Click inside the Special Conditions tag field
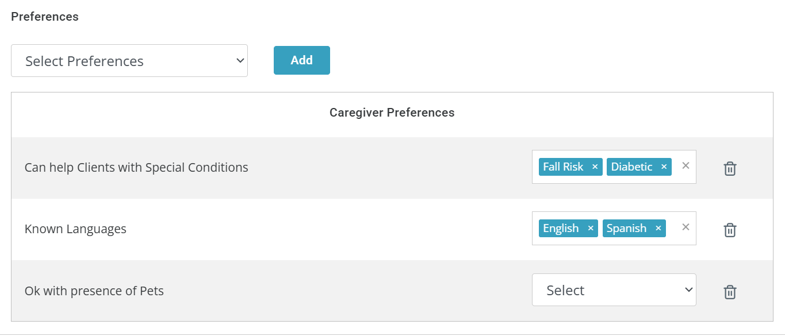Image resolution: width=785 pixels, height=336 pixels. click(614, 167)
